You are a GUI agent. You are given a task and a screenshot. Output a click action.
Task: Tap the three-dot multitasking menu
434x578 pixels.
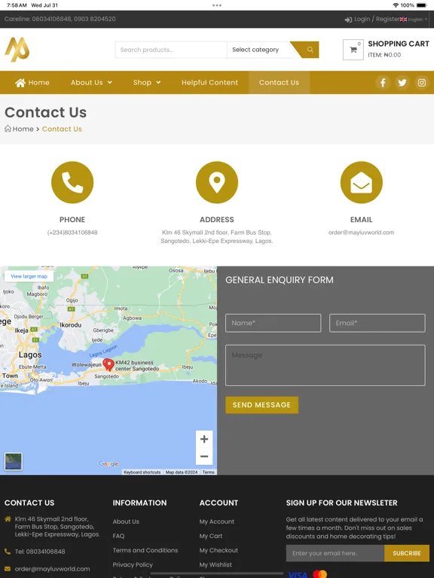217,5
